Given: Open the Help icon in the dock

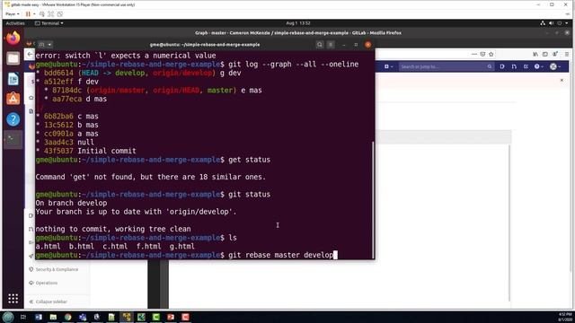Looking at the screenshot, I should coord(13,119).
